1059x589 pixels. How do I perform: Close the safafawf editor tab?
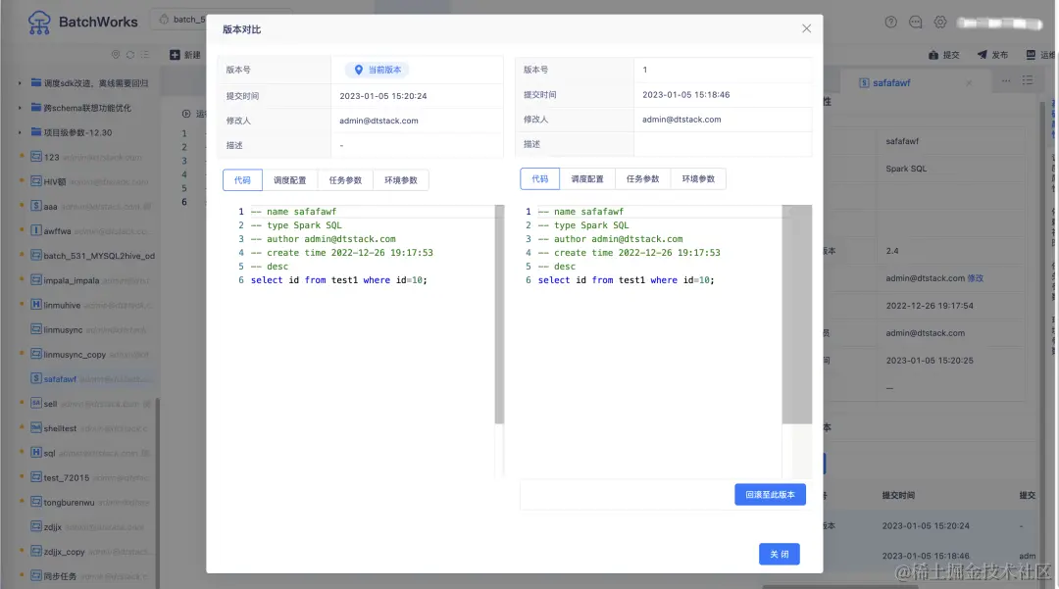tap(969, 83)
